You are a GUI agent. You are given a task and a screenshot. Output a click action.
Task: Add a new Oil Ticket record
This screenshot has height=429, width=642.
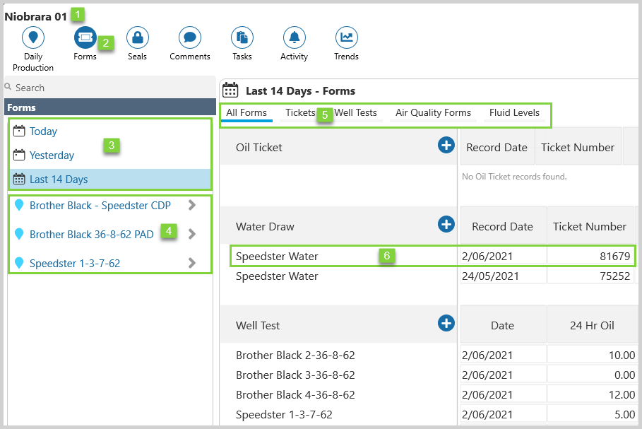coord(446,146)
